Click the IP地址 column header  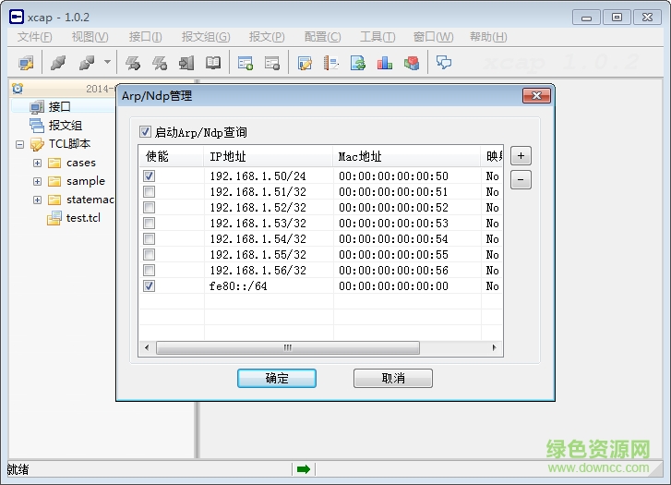coord(269,156)
